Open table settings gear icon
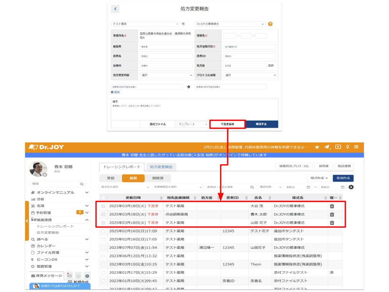 [x=351, y=187]
